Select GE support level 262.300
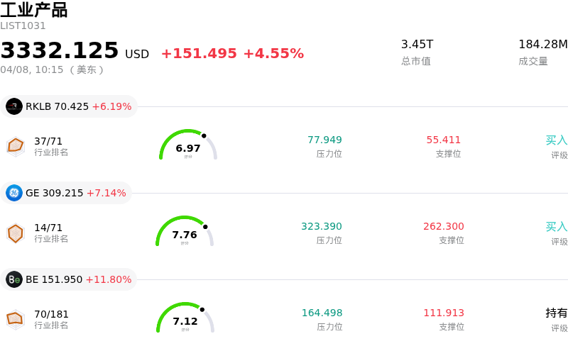This screenshot has height=346, width=568. (x=444, y=226)
